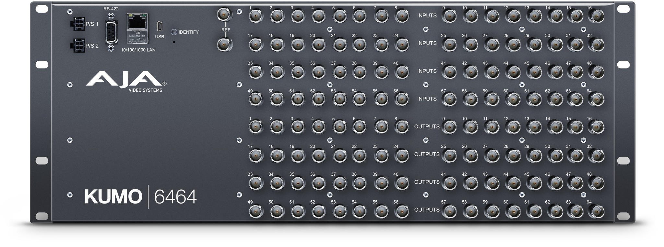Select output BNC connector 32
Image resolution: width=664 pixels, height=247 pixels.
click(596, 155)
